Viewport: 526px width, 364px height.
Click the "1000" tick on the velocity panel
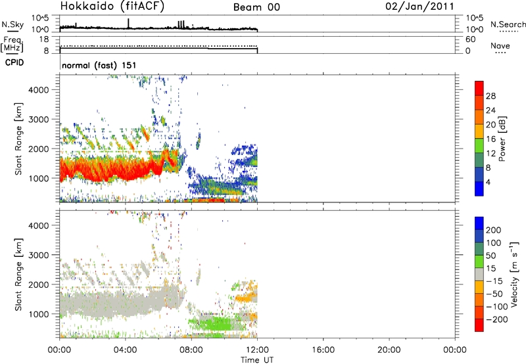(39, 314)
